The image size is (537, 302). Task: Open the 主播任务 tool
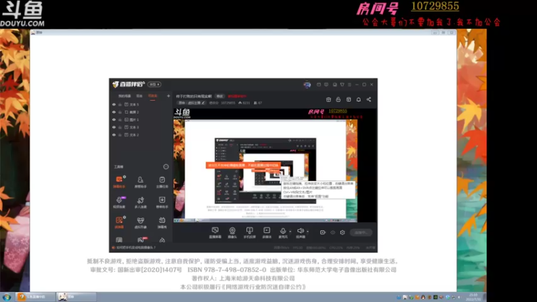(x=162, y=182)
